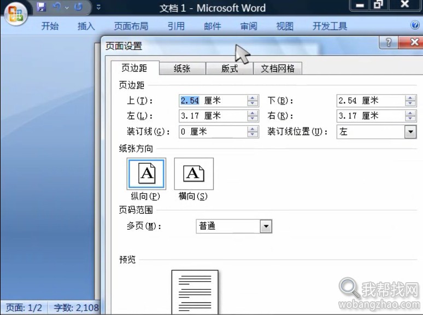Image resolution: width=423 pixels, height=315 pixels.
Task: Open the 开发工具 ribbon tab
Action: click(x=330, y=26)
